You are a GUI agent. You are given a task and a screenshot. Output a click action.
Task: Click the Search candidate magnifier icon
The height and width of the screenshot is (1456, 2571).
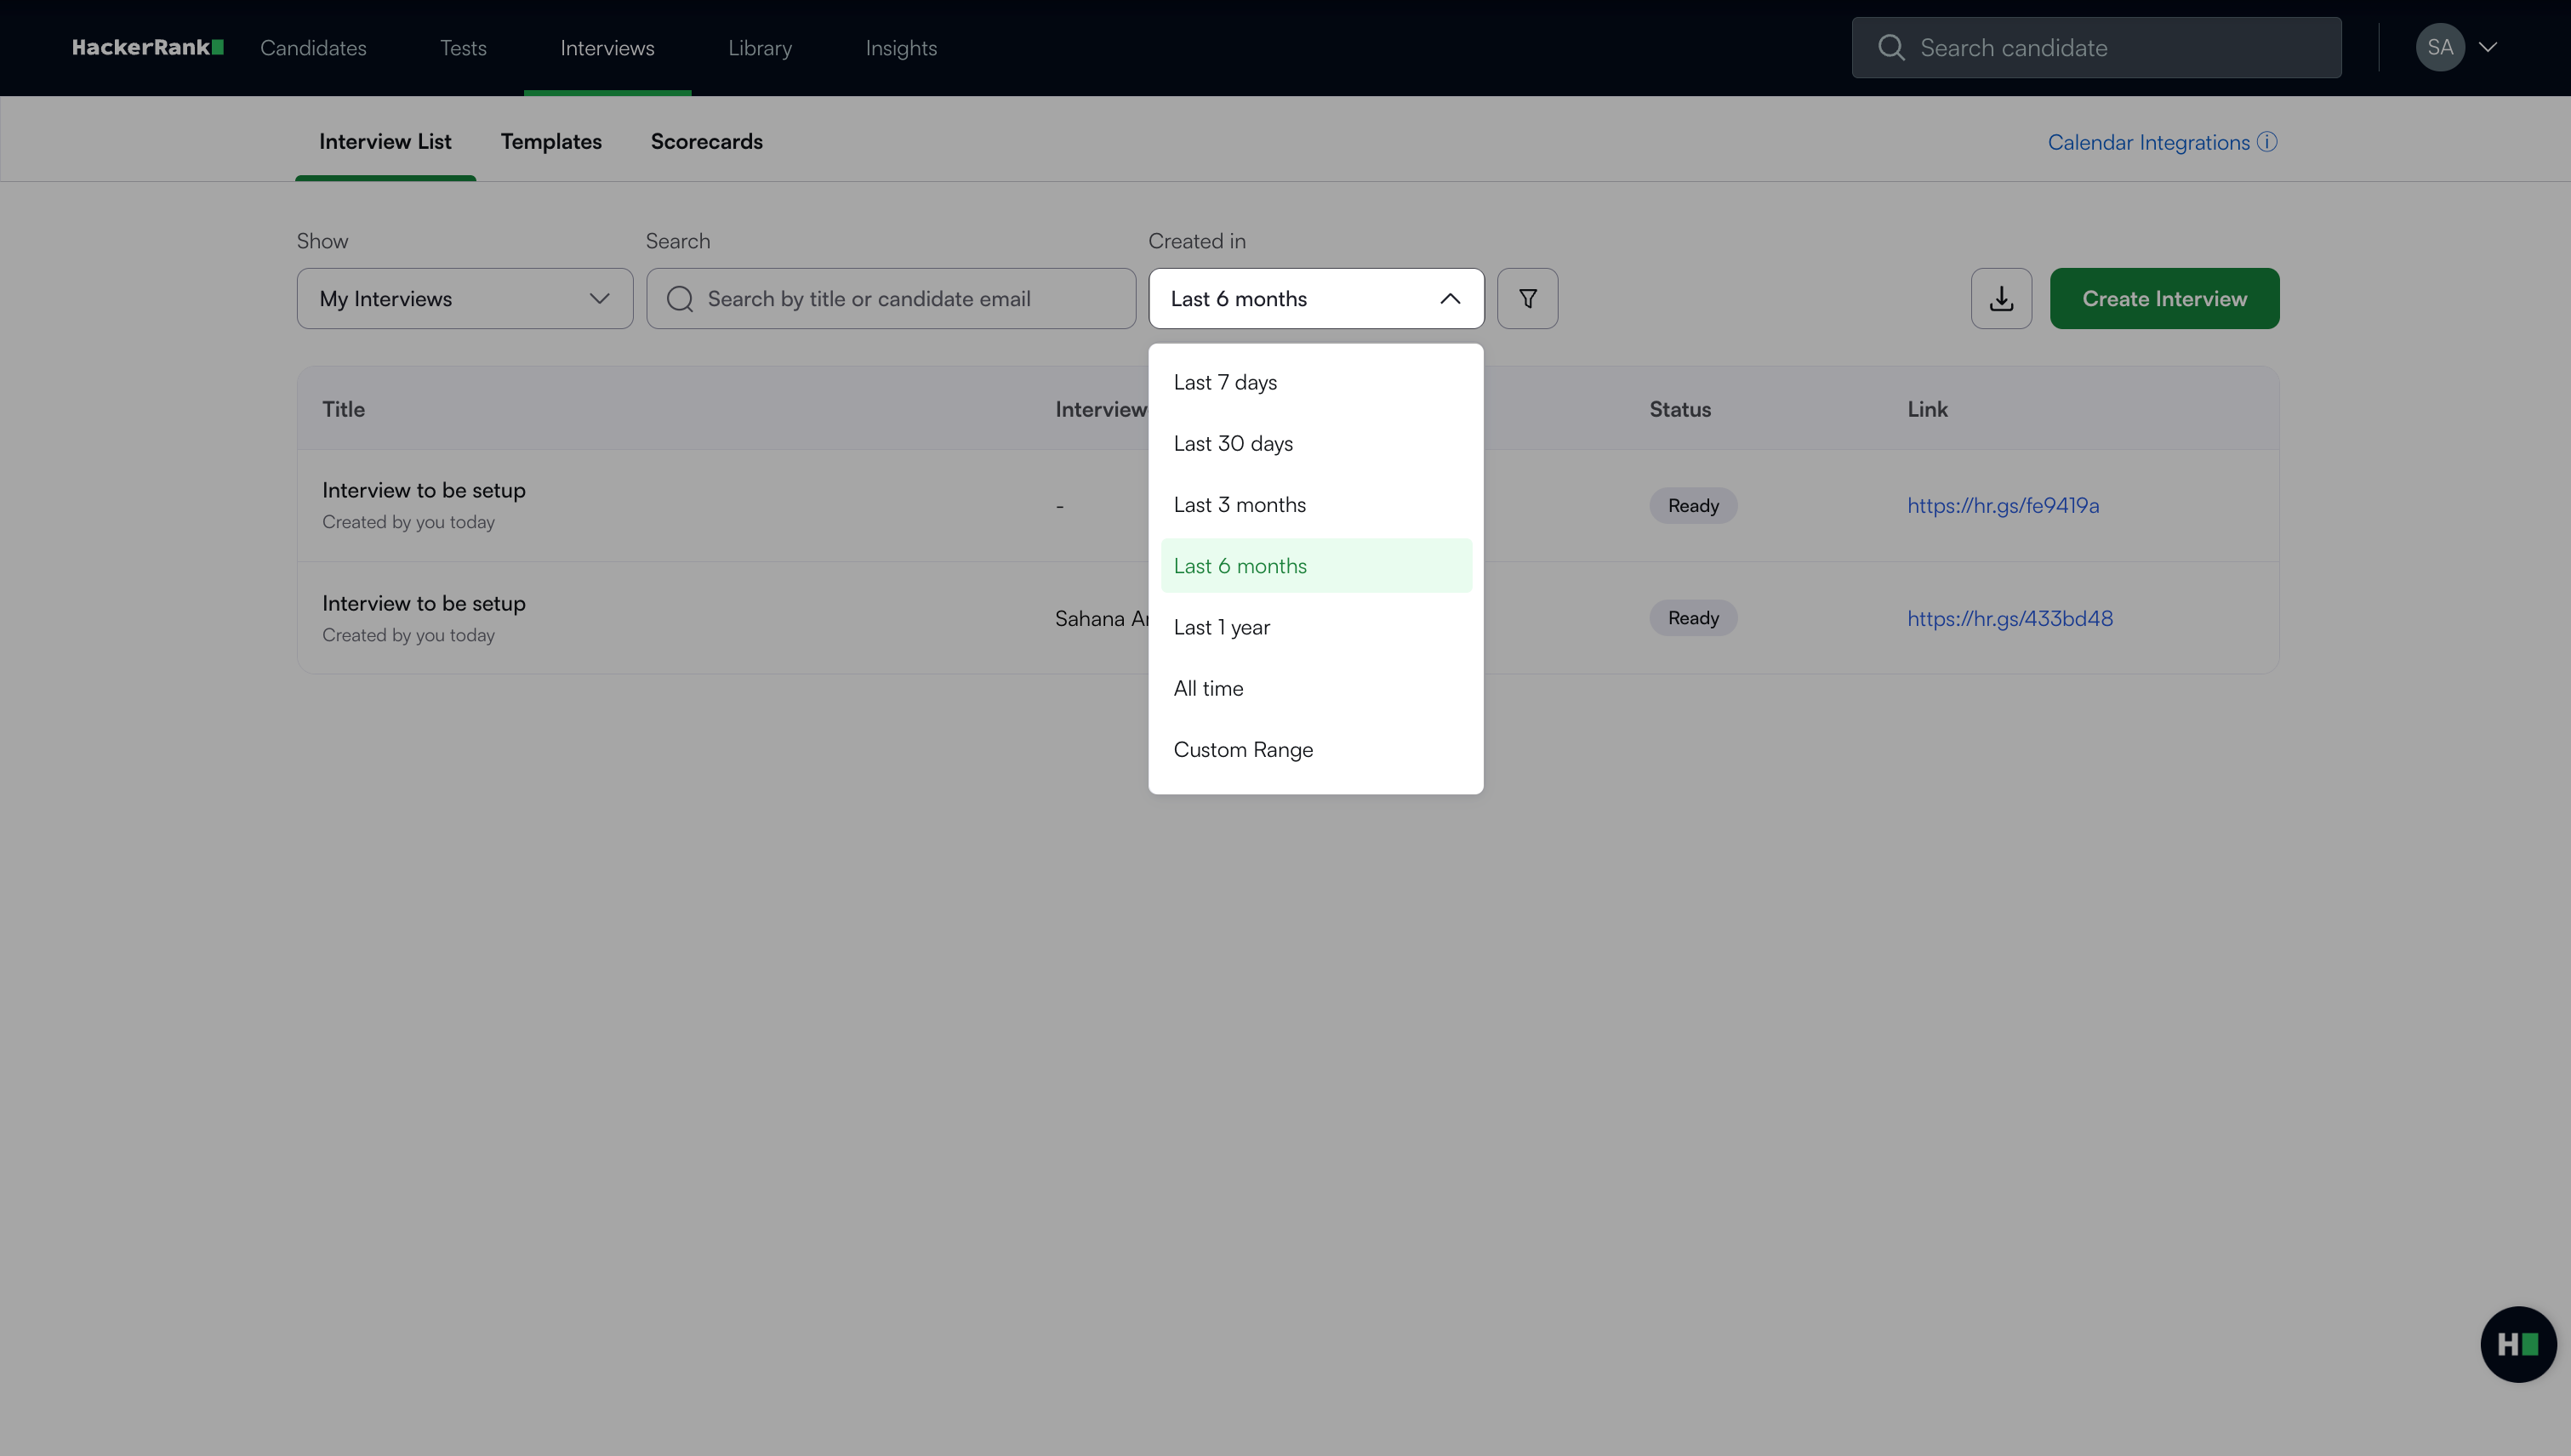click(x=1890, y=47)
